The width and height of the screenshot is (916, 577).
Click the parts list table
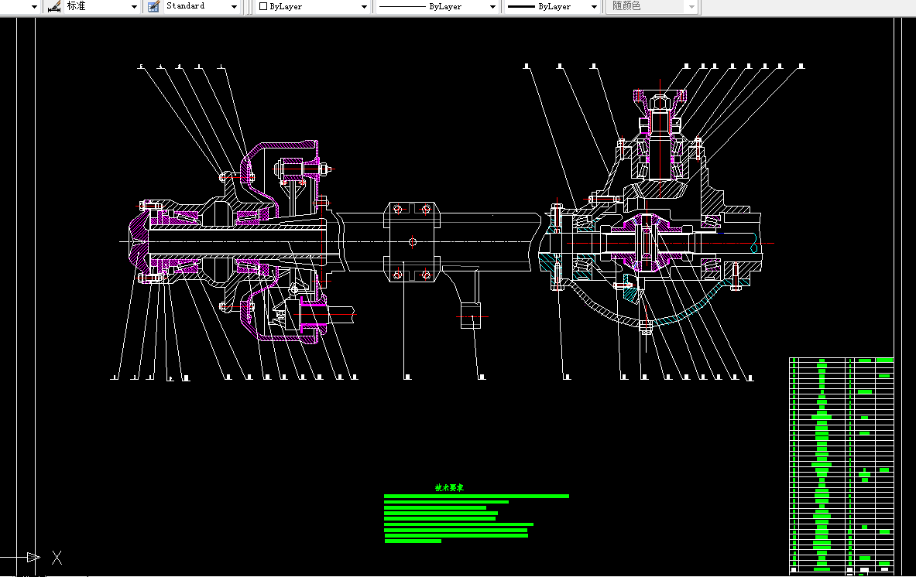click(841, 464)
